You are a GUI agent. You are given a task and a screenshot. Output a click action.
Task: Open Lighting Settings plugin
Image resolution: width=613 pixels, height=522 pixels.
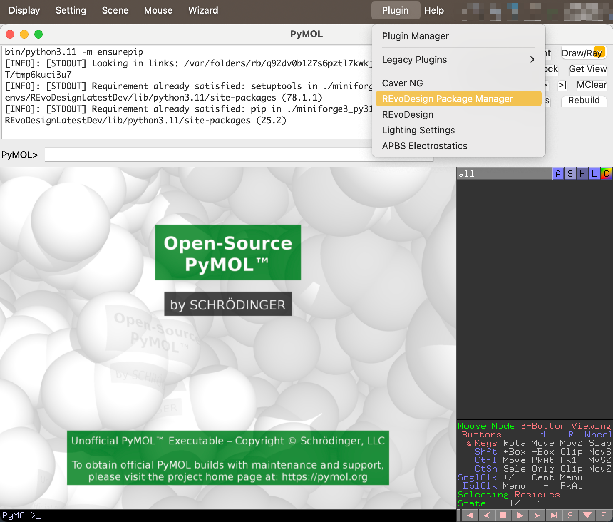(x=458, y=130)
